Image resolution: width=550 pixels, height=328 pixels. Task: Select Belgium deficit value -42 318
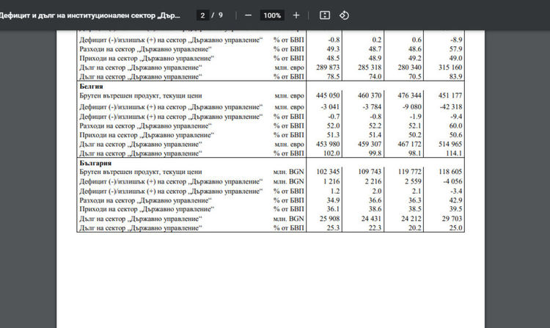coord(447,106)
